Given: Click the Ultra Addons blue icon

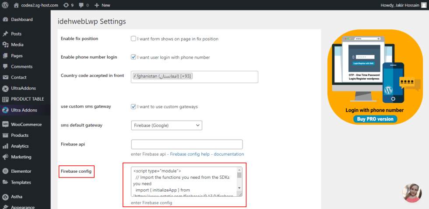Looking at the screenshot, I should [x=5, y=110].
